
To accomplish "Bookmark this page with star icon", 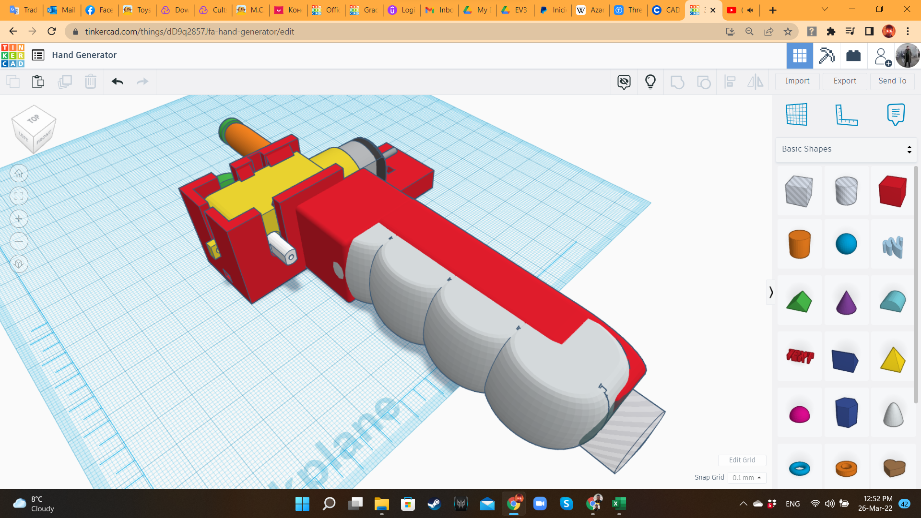I will tap(788, 32).
